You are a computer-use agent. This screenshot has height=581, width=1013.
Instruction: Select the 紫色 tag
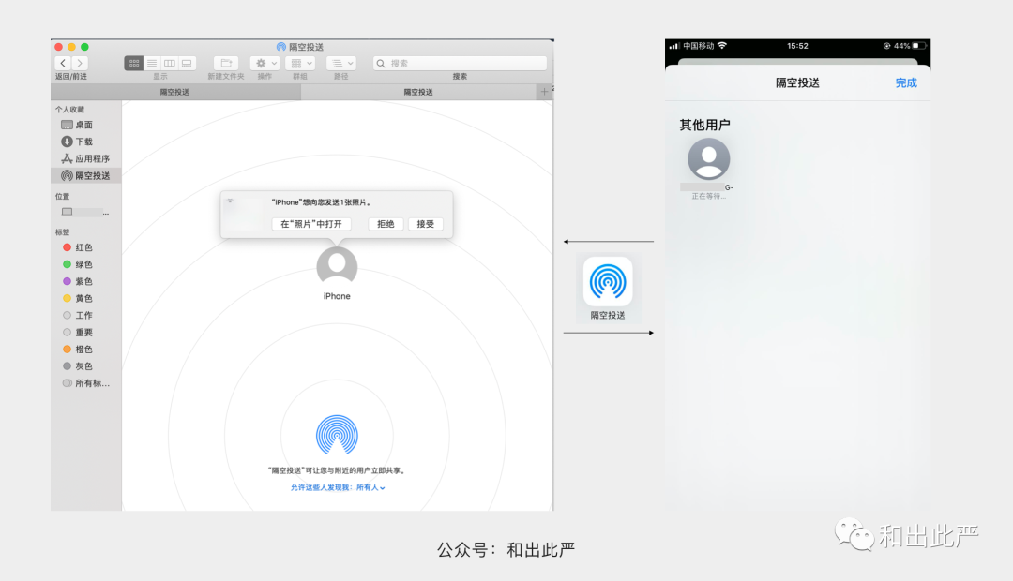pyautogui.click(x=85, y=281)
